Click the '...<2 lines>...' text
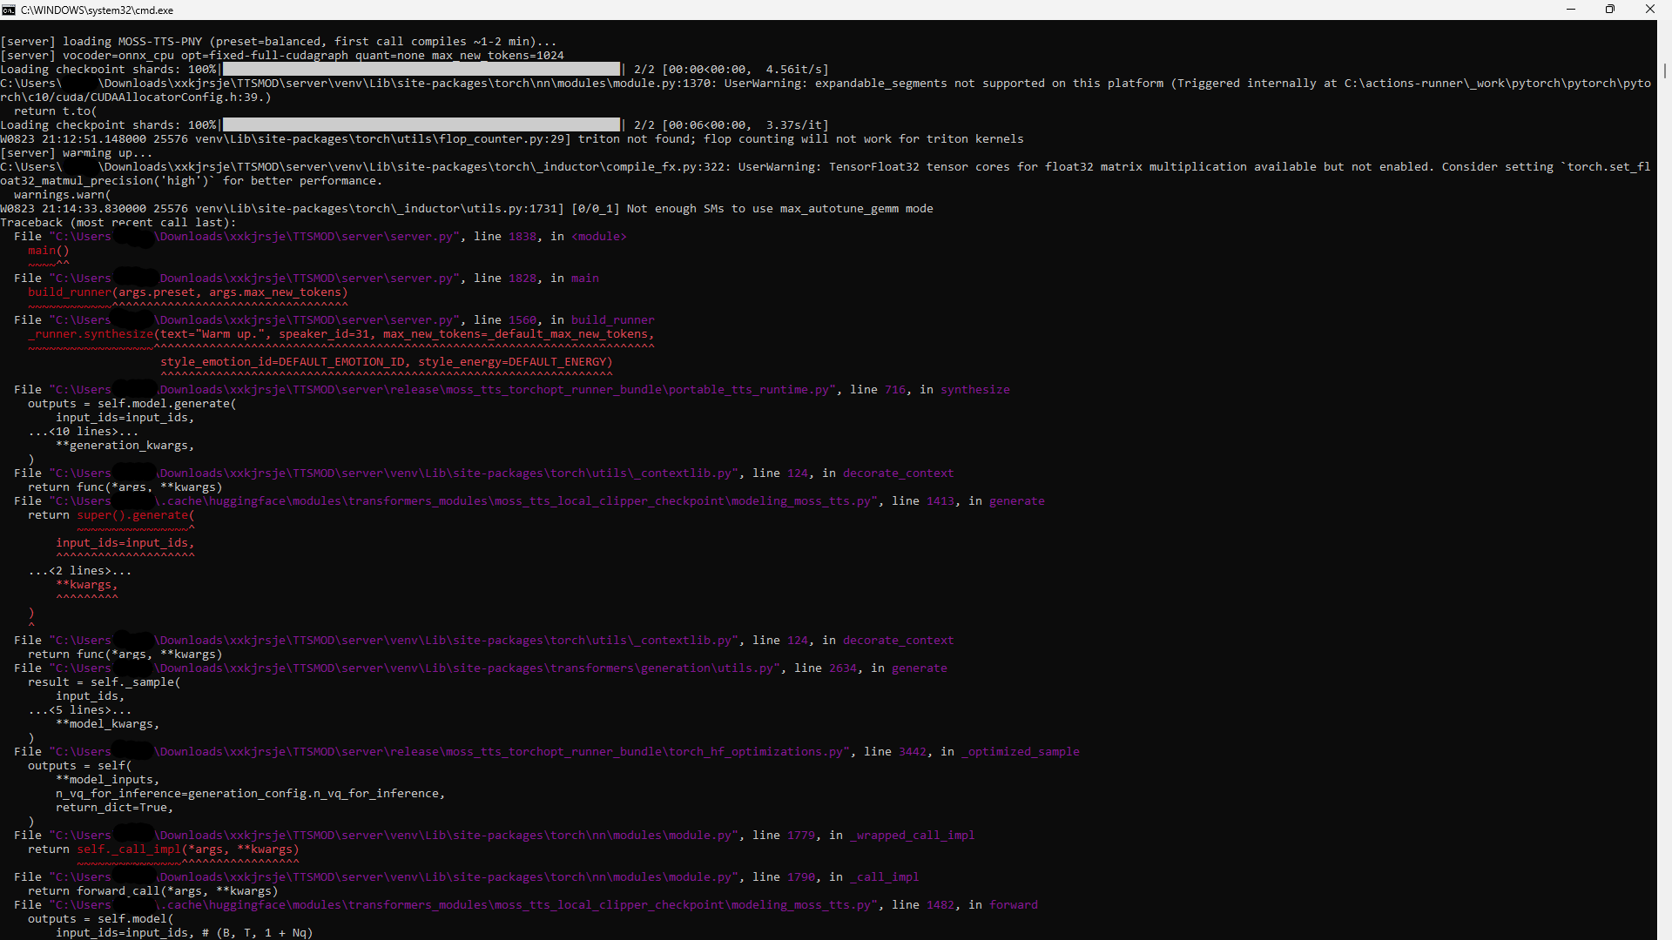 click(80, 571)
